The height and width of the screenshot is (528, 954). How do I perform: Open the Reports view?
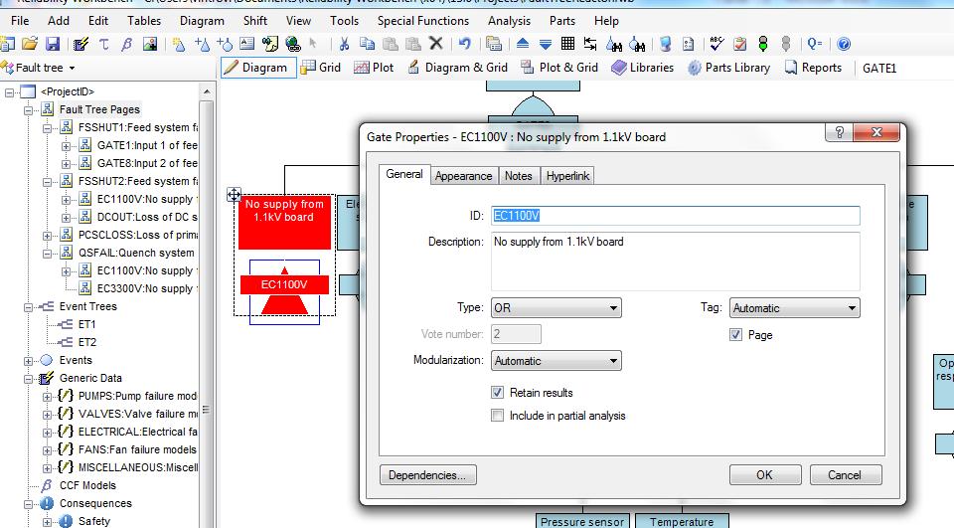point(814,68)
